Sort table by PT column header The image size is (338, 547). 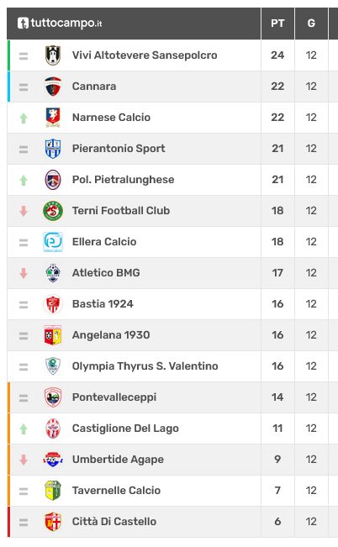point(277,24)
